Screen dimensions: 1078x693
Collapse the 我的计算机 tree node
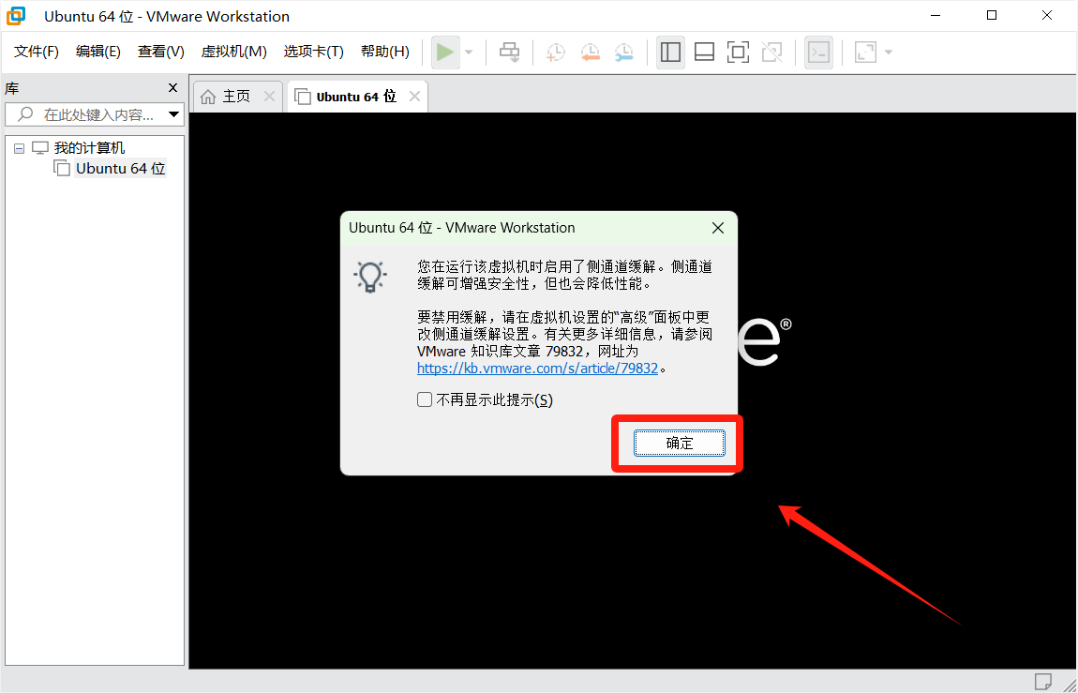19,148
